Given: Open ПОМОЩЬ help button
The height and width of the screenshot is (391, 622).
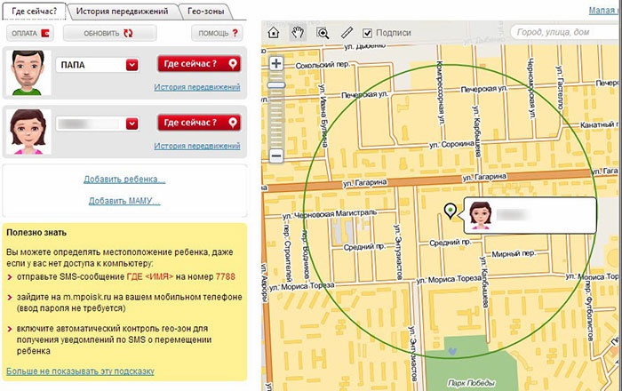Looking at the screenshot, I should (218, 33).
